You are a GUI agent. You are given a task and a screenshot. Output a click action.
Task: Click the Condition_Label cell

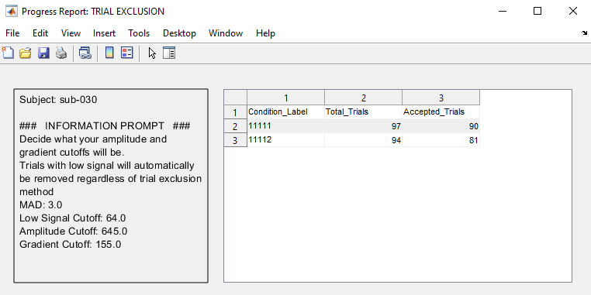tap(285, 112)
